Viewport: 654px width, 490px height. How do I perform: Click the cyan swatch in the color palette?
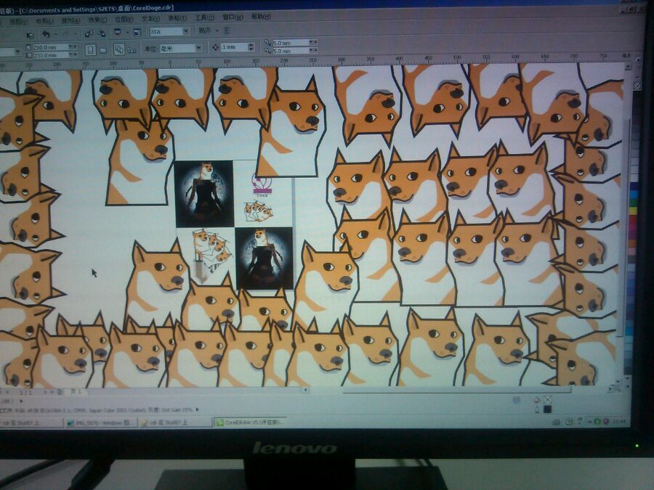tap(634, 194)
